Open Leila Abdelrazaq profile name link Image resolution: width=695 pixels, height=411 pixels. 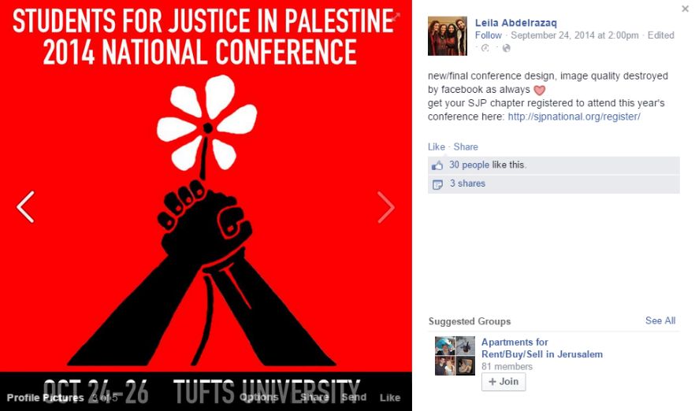pos(516,23)
